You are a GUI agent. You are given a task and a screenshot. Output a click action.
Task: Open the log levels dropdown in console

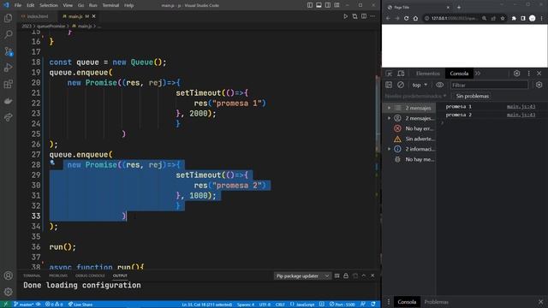tap(415, 96)
